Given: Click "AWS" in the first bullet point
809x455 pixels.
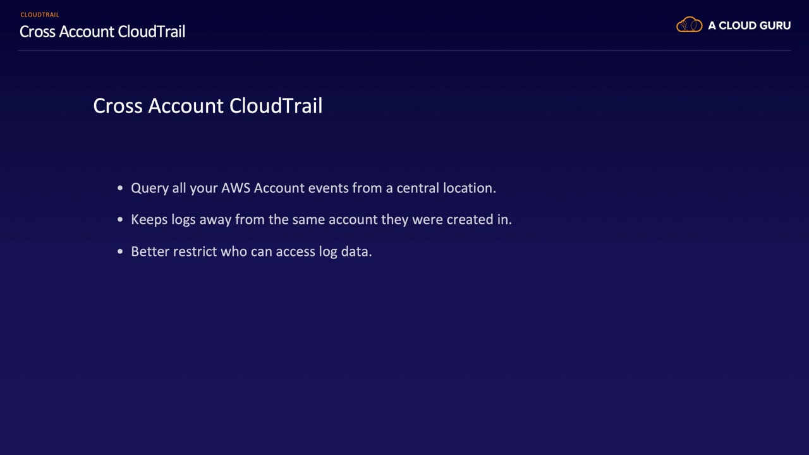Looking at the screenshot, I should [x=236, y=188].
